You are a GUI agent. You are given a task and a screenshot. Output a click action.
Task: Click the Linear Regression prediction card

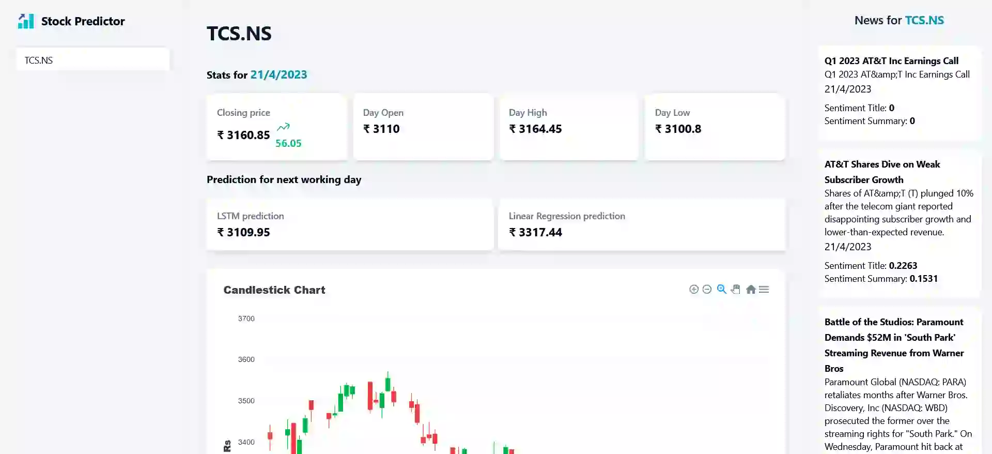point(642,224)
